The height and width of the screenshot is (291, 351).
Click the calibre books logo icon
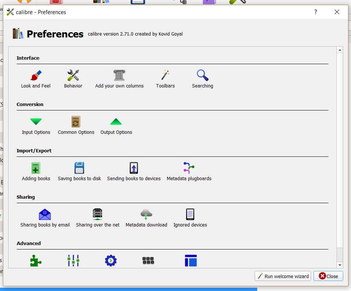pos(18,34)
